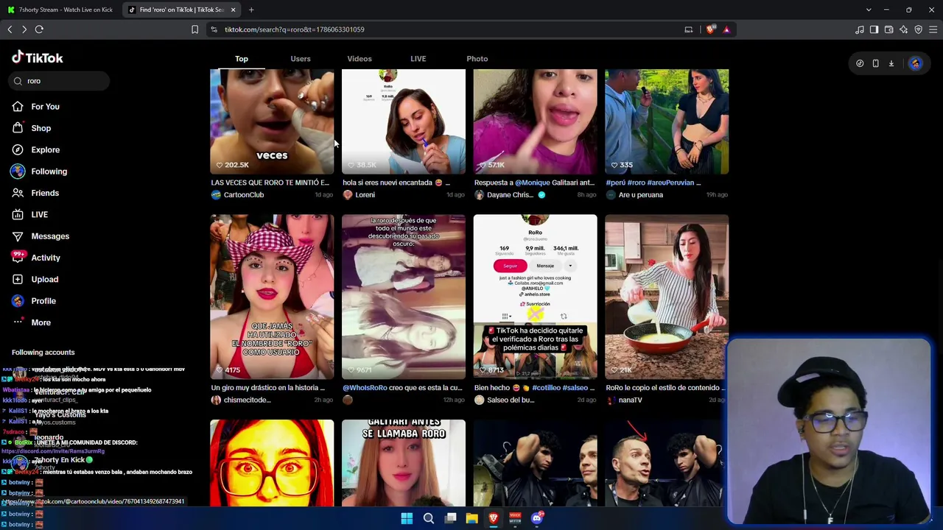Switch to the Photo results tab

477,59
